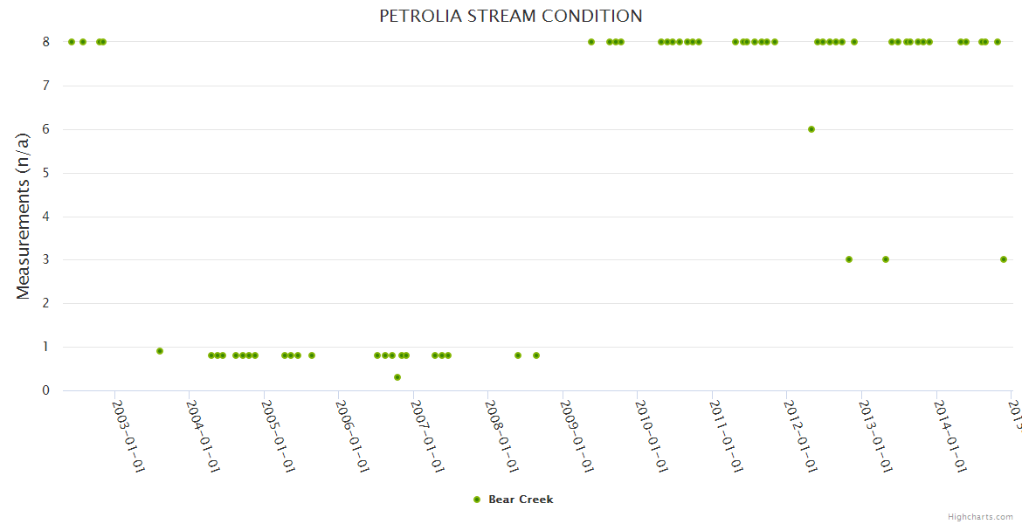The height and width of the screenshot is (524, 1022).
Task: Select the 2003 data point just below 1
Action: pos(160,351)
